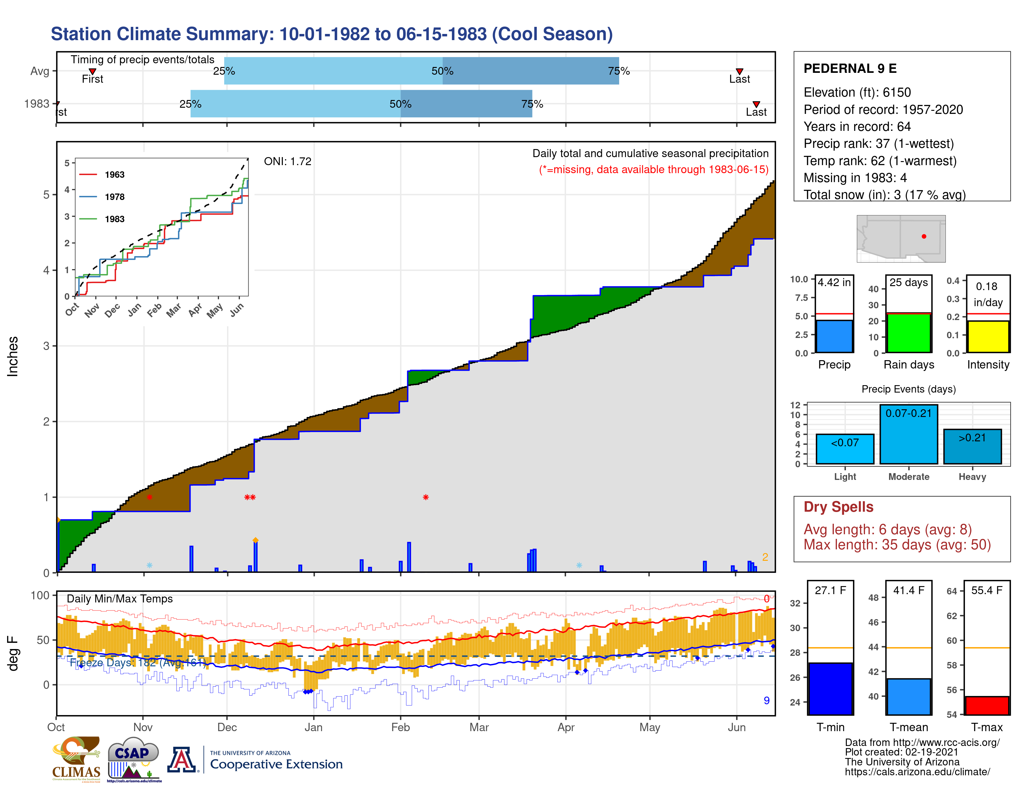Click the Plot created: 02-19-2021 text
Viewport: 1018px width, 787px height.
click(901, 752)
